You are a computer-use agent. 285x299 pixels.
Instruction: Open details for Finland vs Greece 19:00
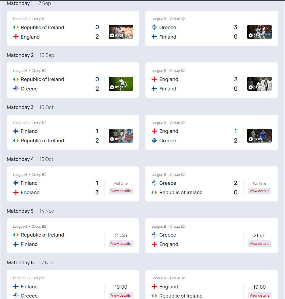click(x=121, y=295)
